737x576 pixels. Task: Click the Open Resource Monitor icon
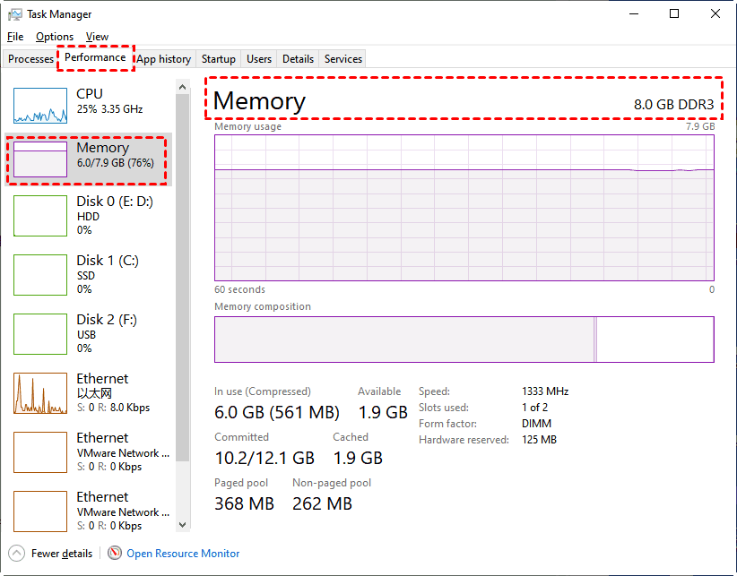click(115, 553)
